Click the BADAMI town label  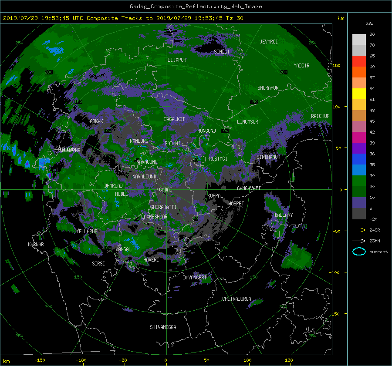[172, 144]
